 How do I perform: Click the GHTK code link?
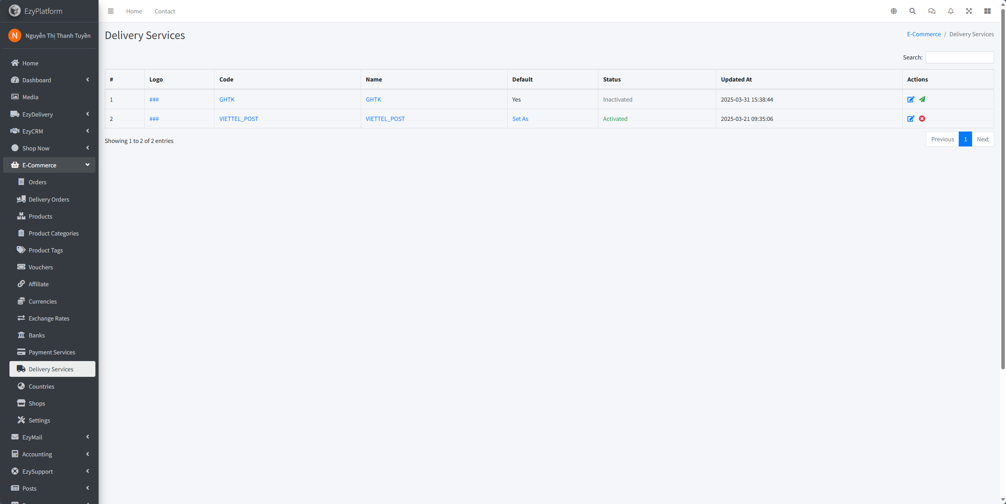coord(227,99)
